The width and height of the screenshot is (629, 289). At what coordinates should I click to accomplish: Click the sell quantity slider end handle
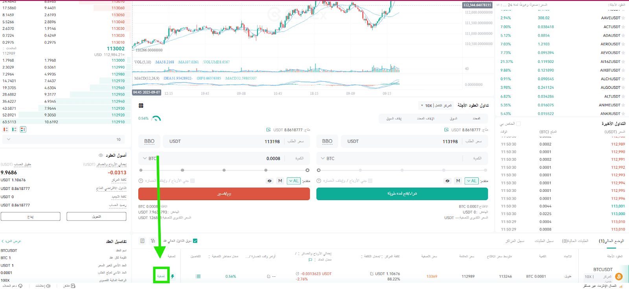[307, 170]
